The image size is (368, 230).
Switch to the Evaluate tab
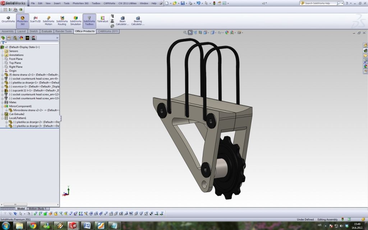(x=47, y=32)
